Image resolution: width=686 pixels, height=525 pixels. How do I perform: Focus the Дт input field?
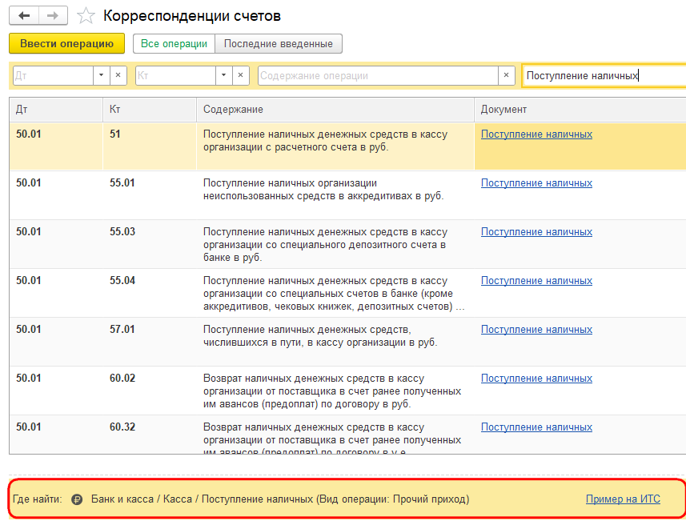53,75
